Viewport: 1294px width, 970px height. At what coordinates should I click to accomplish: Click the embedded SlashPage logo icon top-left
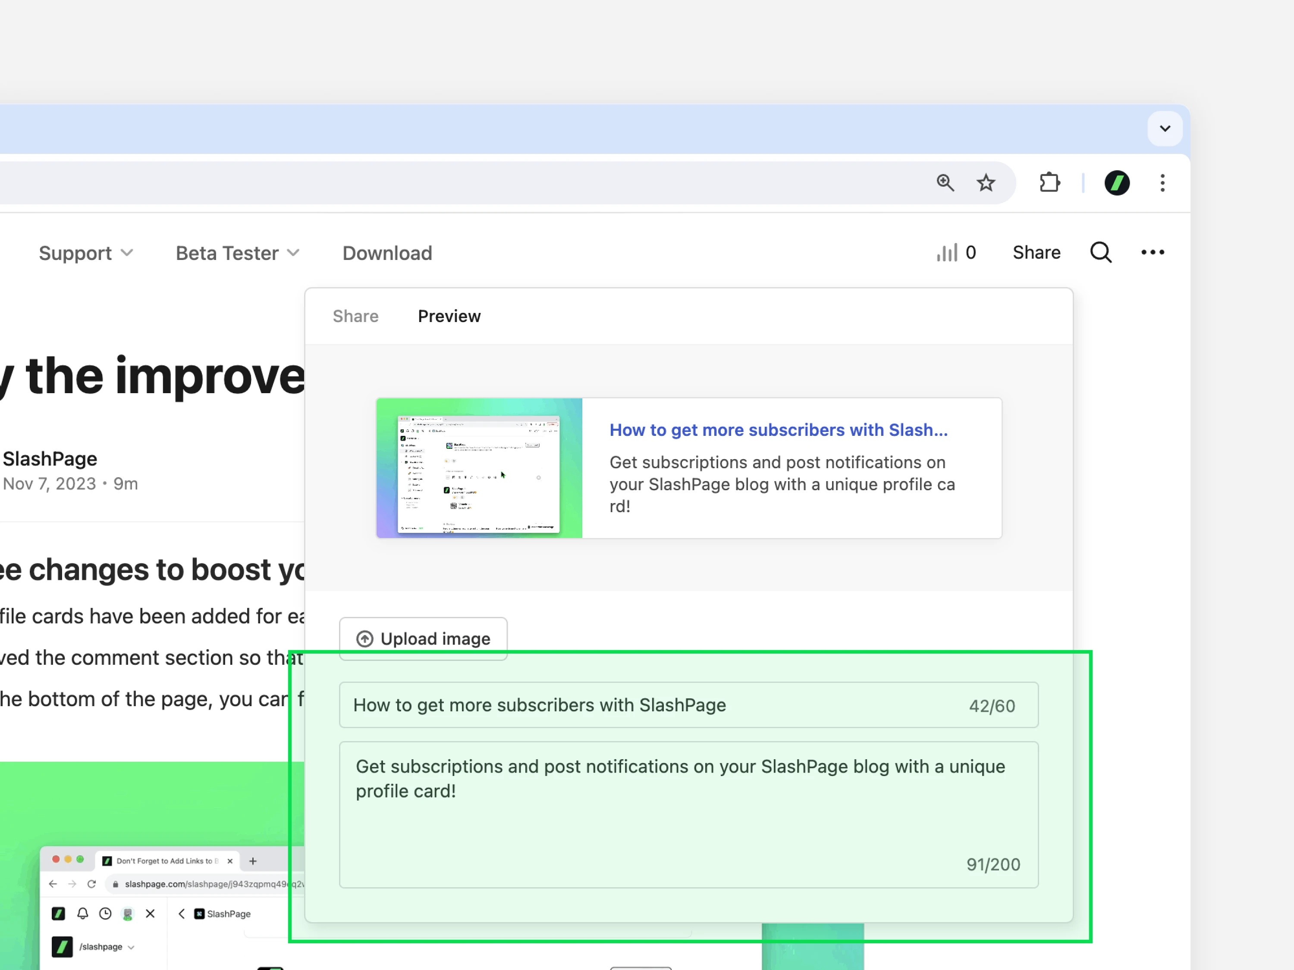click(59, 913)
